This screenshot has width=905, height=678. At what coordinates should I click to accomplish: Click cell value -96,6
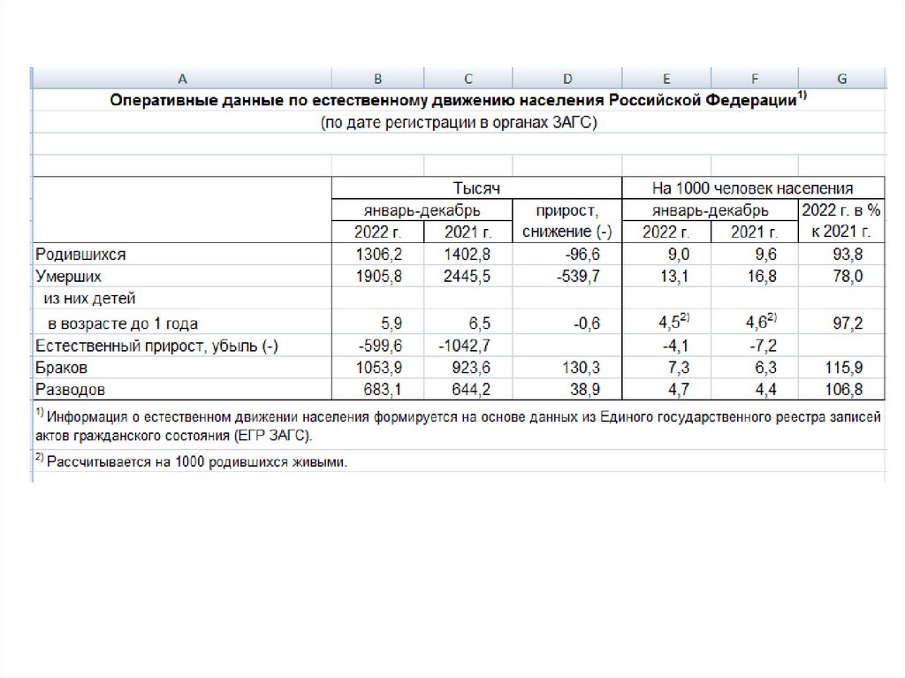click(582, 254)
